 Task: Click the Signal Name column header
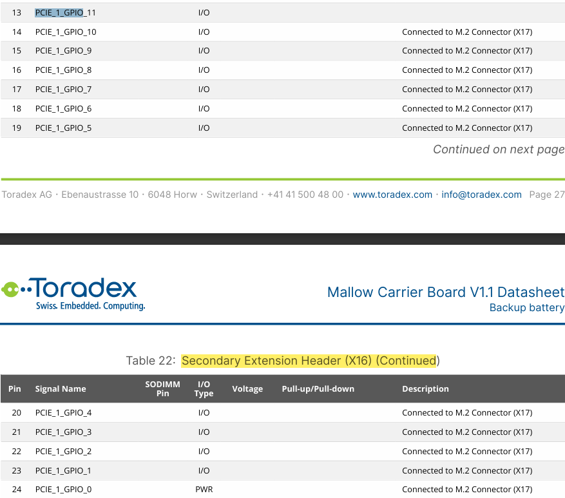(61, 389)
